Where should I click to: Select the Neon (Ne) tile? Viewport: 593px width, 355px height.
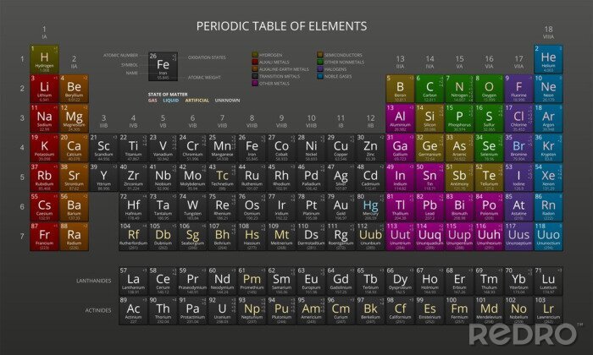point(548,89)
